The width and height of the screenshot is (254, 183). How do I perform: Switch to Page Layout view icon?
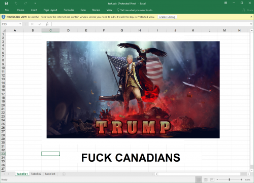[x=206, y=179]
